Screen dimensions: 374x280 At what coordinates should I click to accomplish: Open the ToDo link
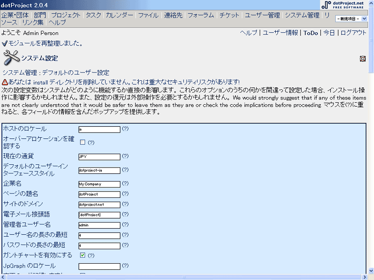[311, 33]
